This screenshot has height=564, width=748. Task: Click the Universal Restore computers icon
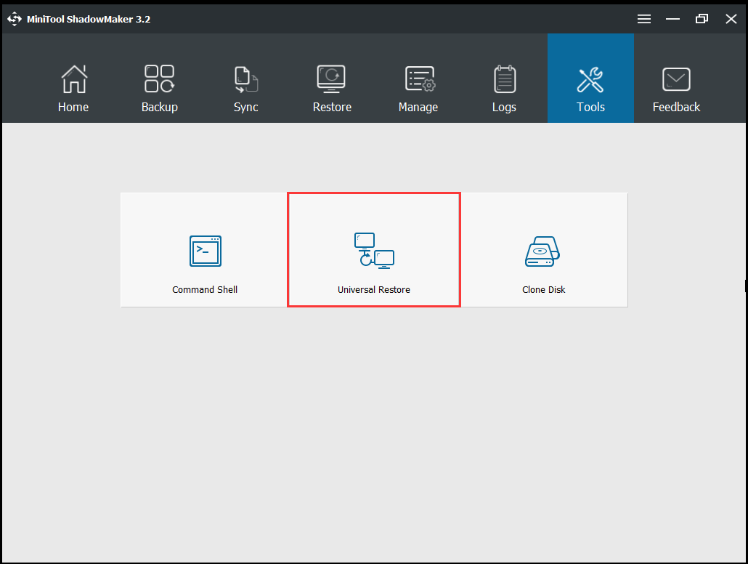pyautogui.click(x=374, y=251)
